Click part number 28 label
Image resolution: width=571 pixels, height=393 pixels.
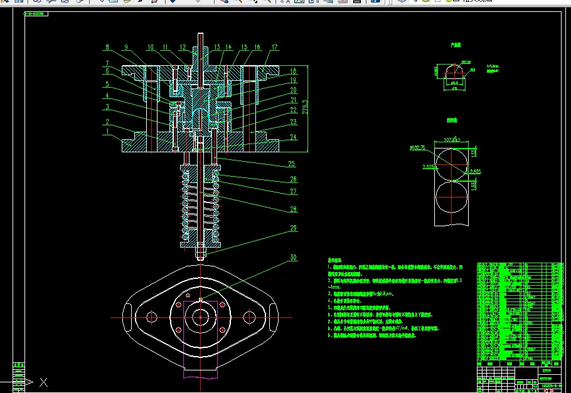[x=293, y=209]
